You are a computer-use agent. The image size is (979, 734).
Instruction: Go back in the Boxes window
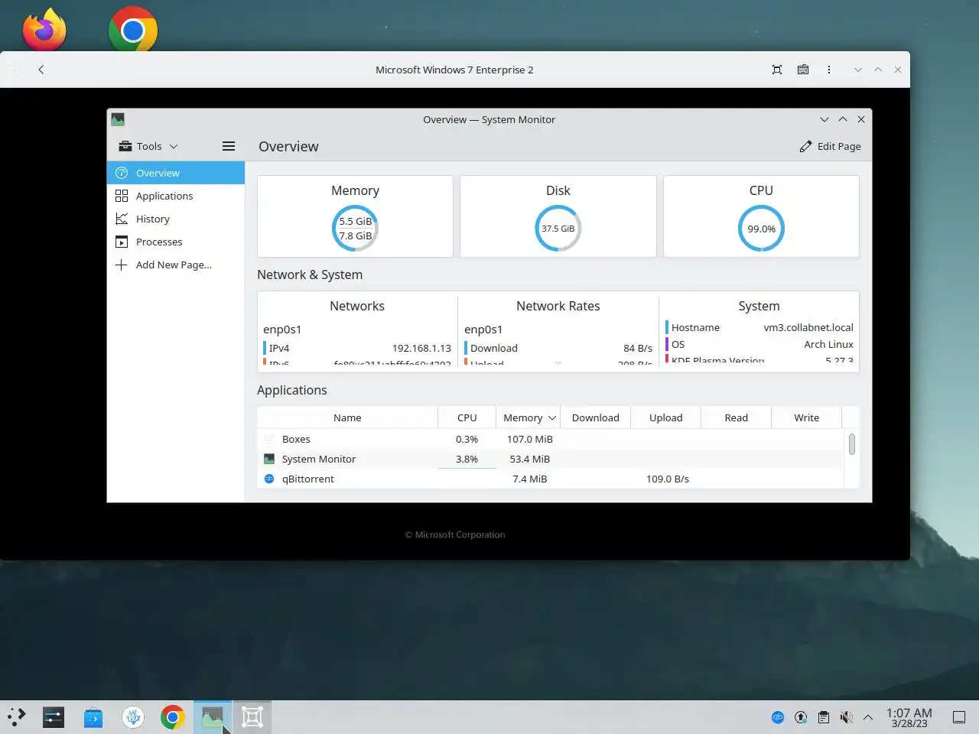point(41,70)
